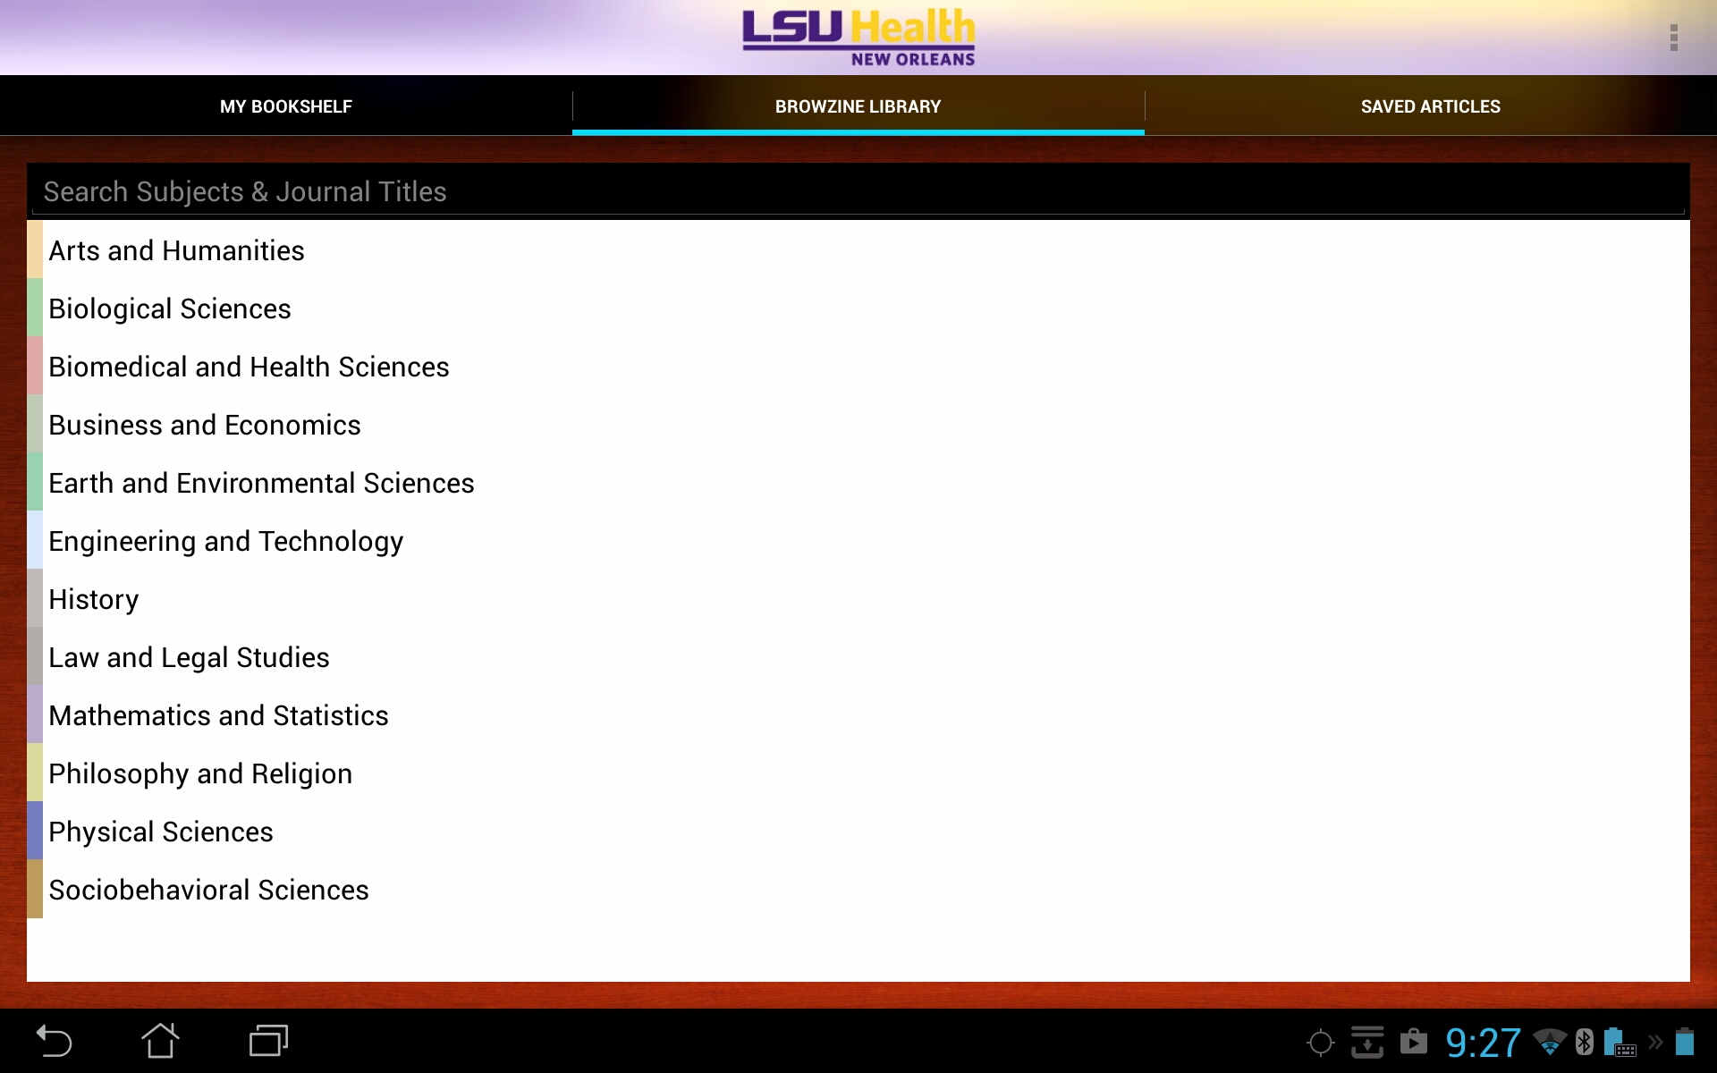
Task: Tap the tan swatch beside Sociobehavioral Sciences
Action: tap(35, 889)
